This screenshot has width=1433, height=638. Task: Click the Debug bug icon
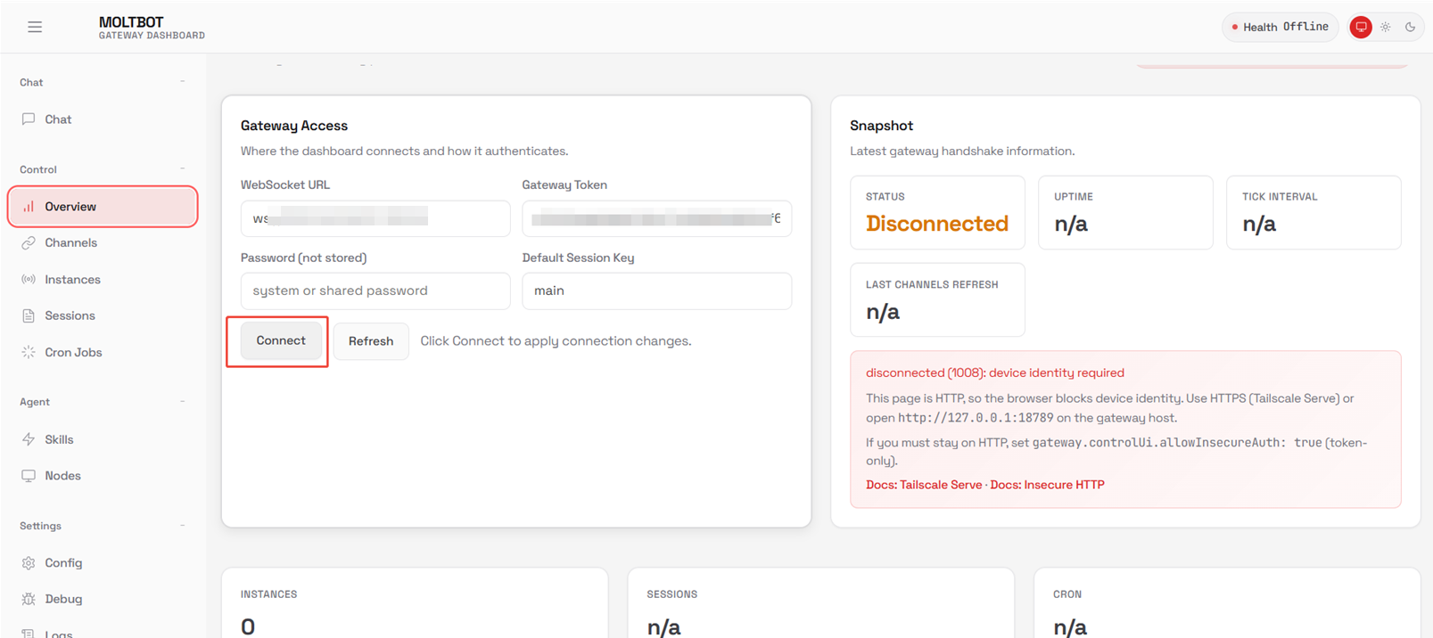[29, 600]
